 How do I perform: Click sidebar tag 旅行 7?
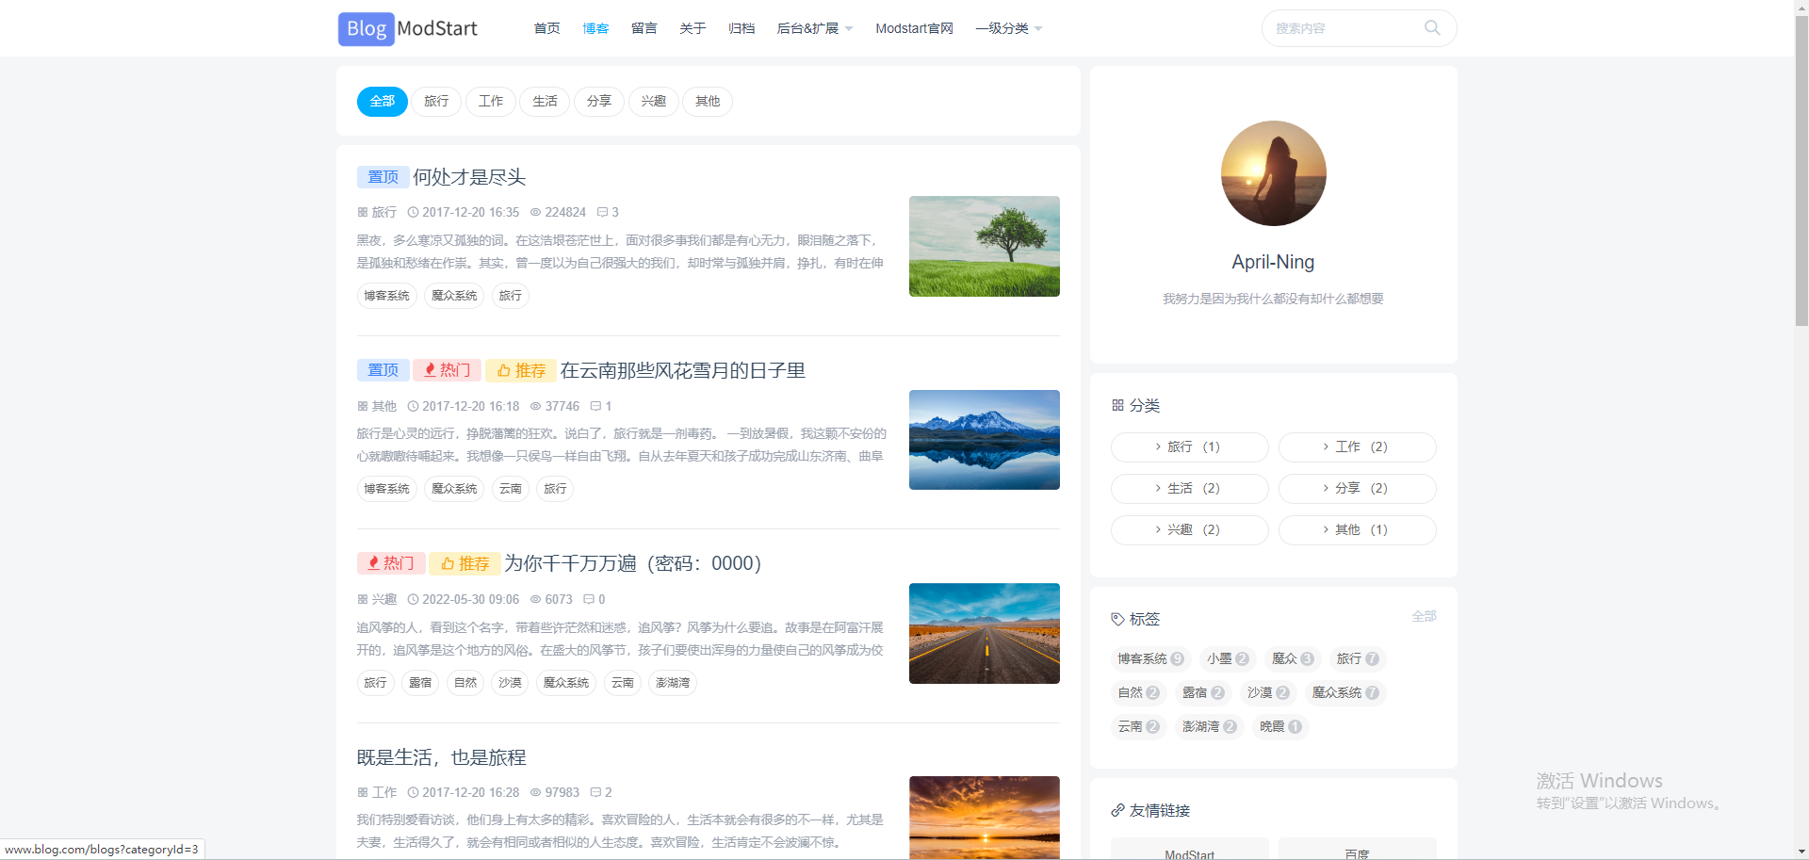coord(1358,658)
